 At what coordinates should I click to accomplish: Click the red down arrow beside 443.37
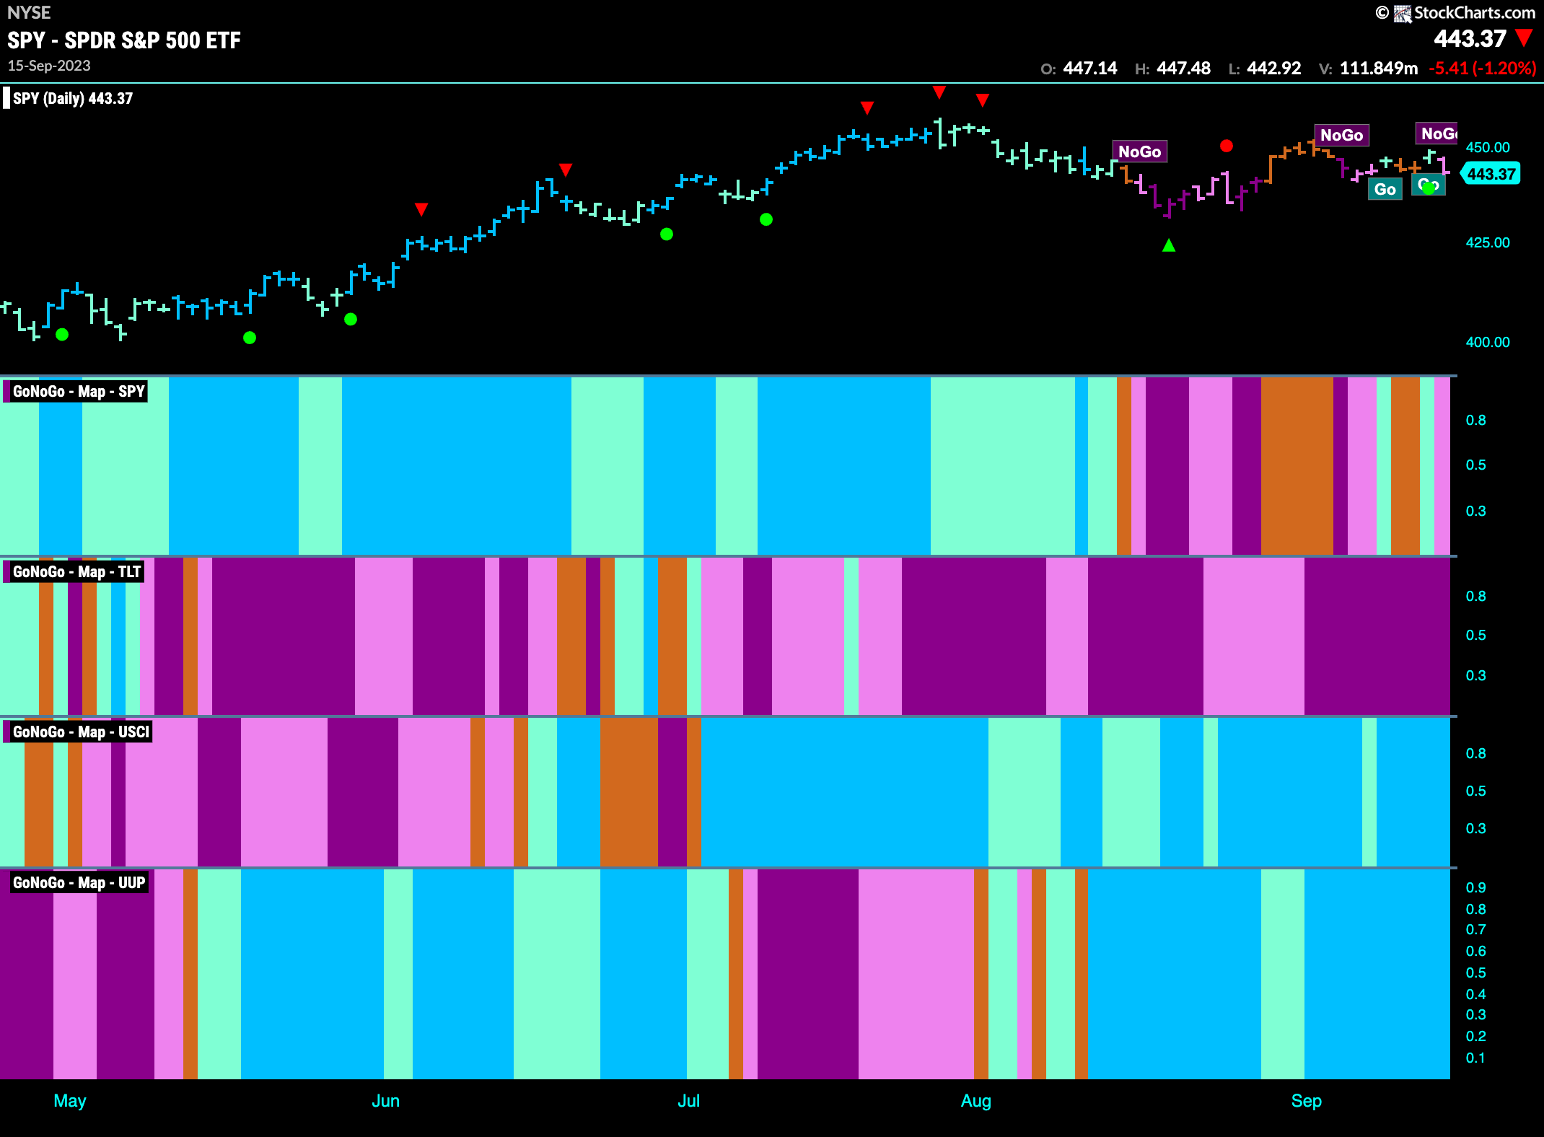click(1525, 38)
